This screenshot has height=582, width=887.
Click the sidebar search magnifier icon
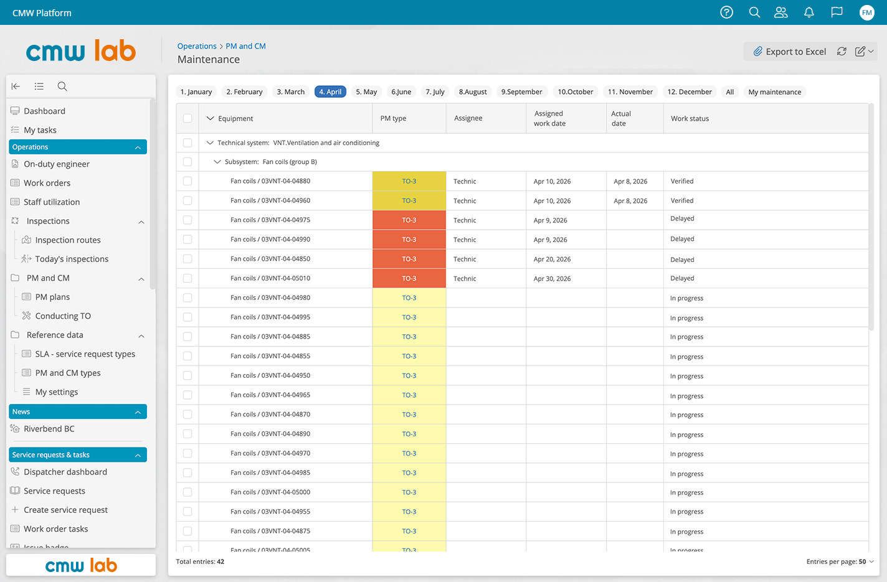point(62,87)
